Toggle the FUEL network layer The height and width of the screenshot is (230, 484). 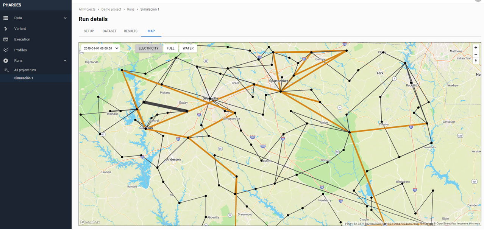[170, 48]
